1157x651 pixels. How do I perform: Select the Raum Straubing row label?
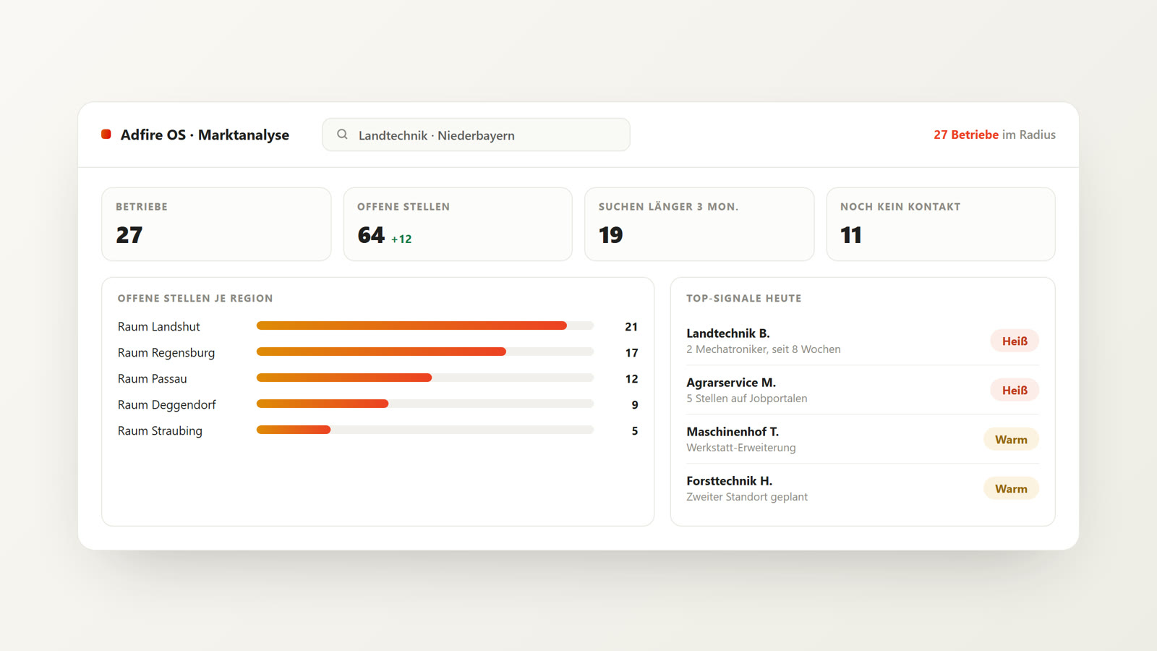(x=160, y=430)
